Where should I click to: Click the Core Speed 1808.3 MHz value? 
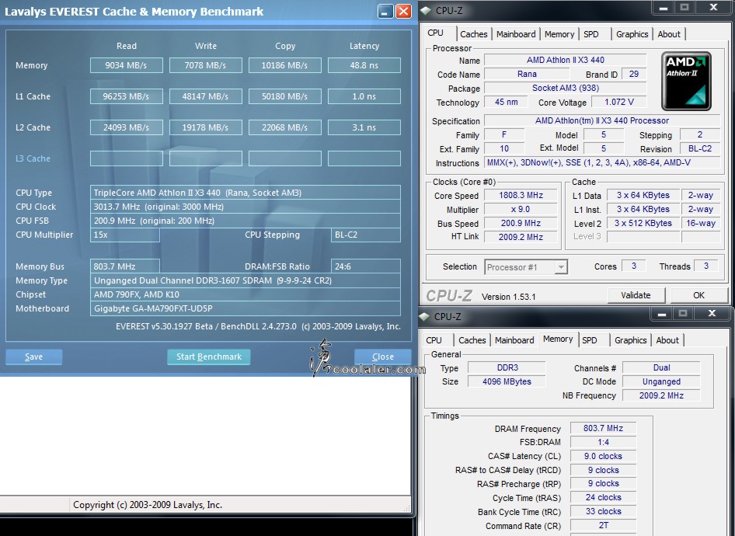(x=521, y=196)
